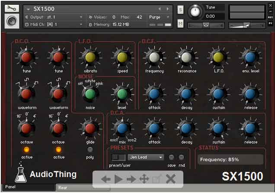This screenshot has height=193, width=275.
Task: Click the first oscillator octave knob
Action: pyautogui.click(x=26, y=128)
